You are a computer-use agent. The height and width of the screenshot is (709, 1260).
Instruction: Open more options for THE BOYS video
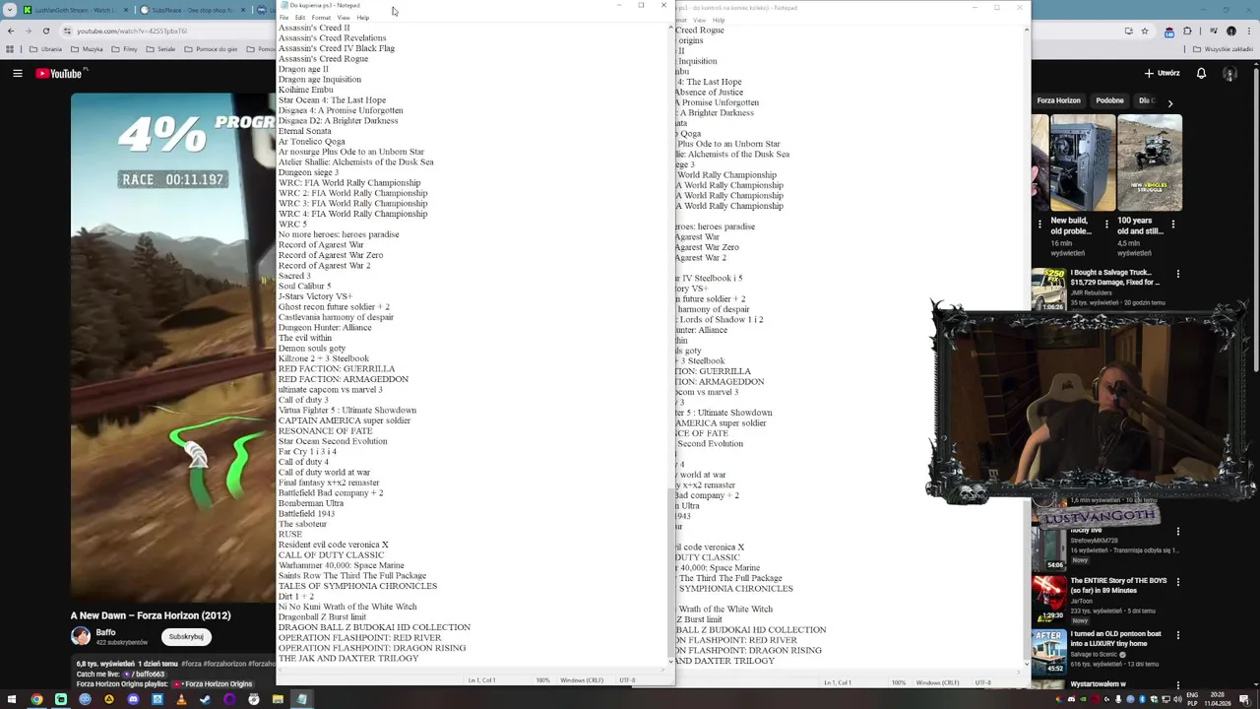(1178, 583)
